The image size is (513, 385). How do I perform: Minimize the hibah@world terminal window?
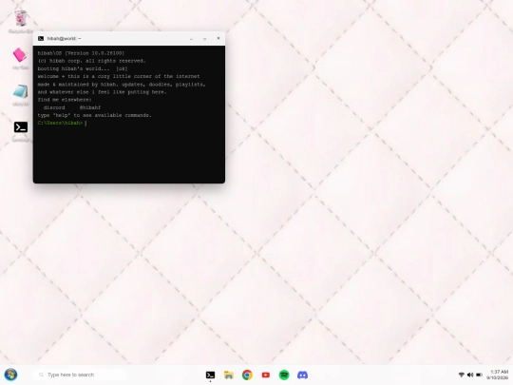point(191,39)
